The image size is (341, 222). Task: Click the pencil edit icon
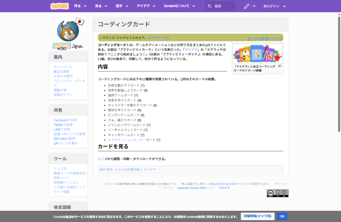[247, 6]
